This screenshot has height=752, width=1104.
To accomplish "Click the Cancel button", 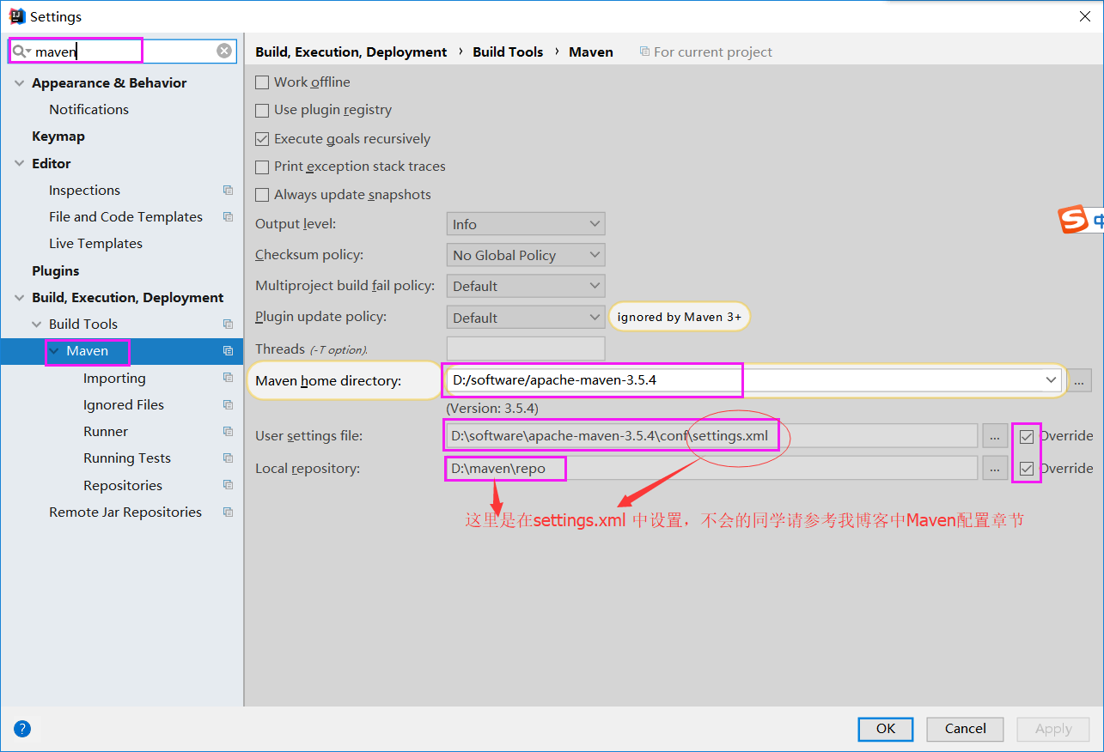I will (965, 729).
